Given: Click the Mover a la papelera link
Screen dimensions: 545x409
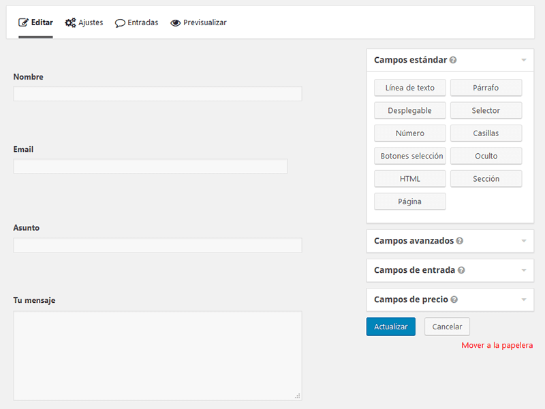Looking at the screenshot, I should (x=498, y=345).
